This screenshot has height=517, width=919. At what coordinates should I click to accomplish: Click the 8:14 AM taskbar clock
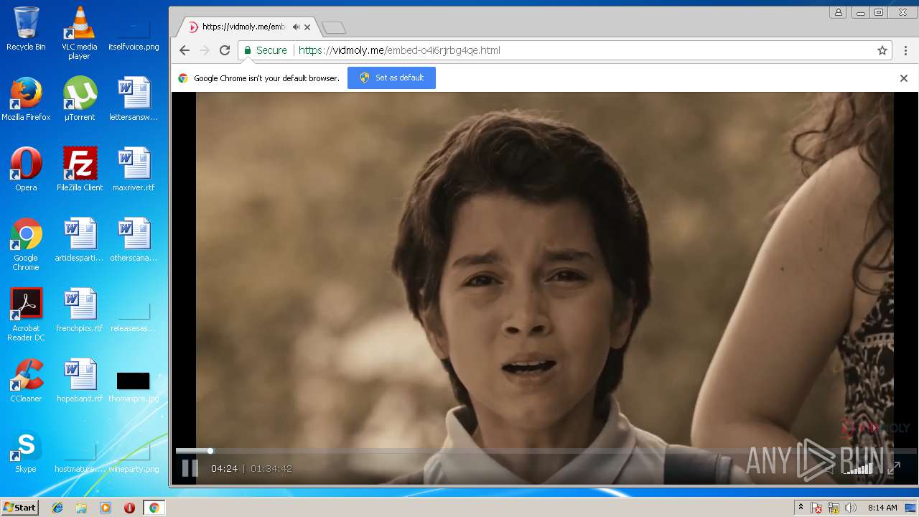882,508
